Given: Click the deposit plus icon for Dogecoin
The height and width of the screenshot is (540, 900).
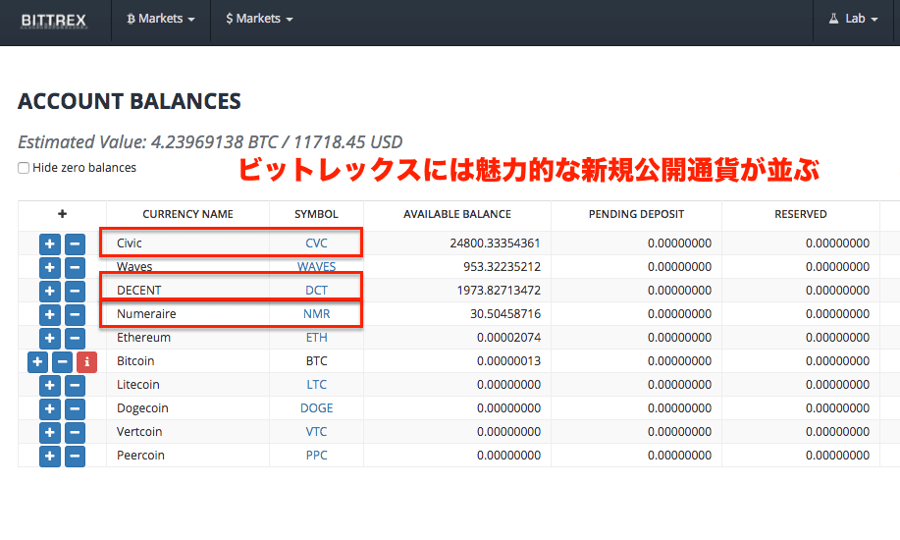Looking at the screenshot, I should (x=50, y=409).
